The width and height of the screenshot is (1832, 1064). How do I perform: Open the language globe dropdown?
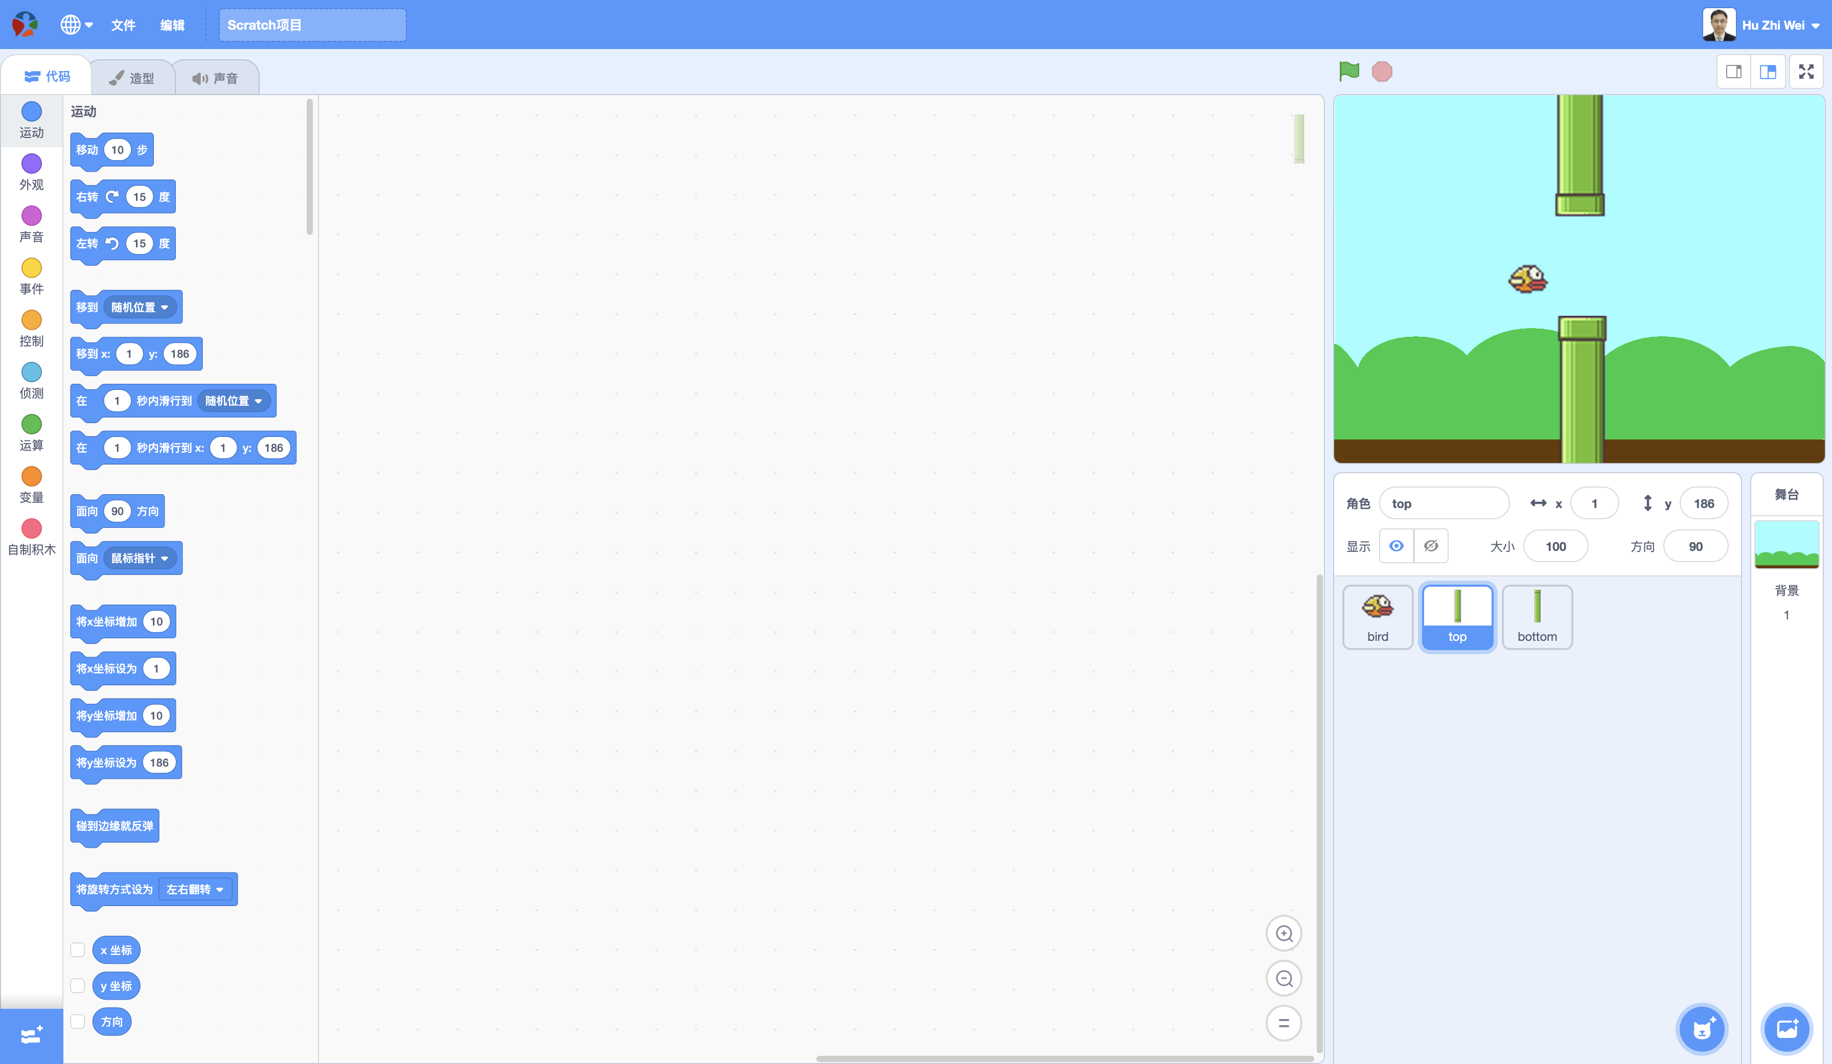[76, 25]
